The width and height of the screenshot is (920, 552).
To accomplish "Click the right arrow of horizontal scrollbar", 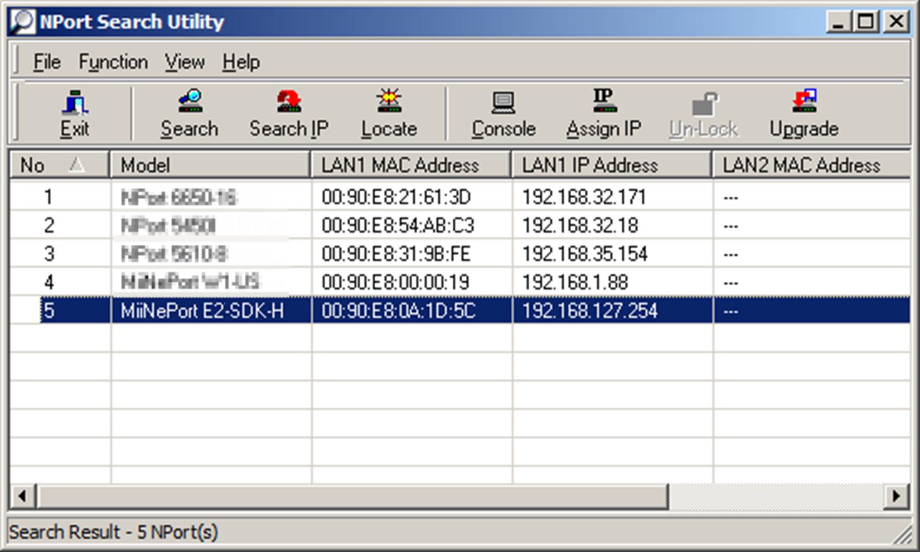I will click(x=897, y=496).
